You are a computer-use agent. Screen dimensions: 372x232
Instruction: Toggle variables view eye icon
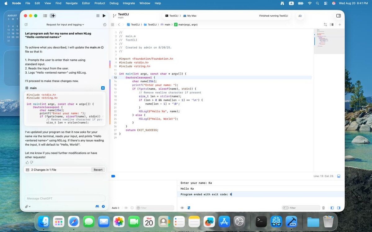pos(126,208)
